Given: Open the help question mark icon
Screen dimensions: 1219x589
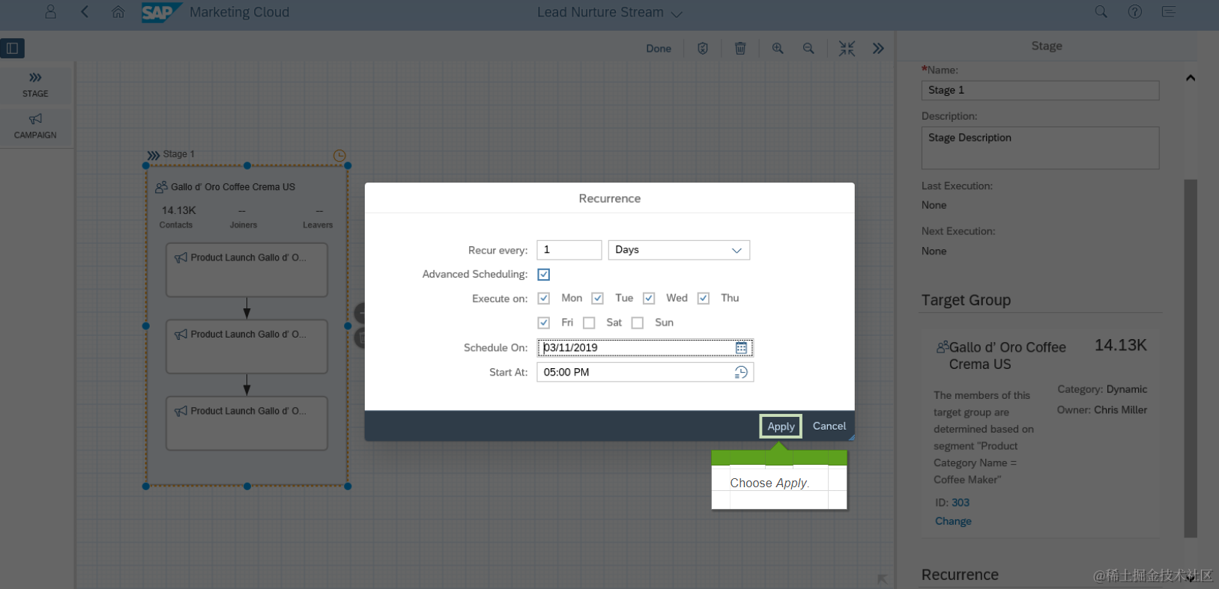Looking at the screenshot, I should click(x=1135, y=12).
